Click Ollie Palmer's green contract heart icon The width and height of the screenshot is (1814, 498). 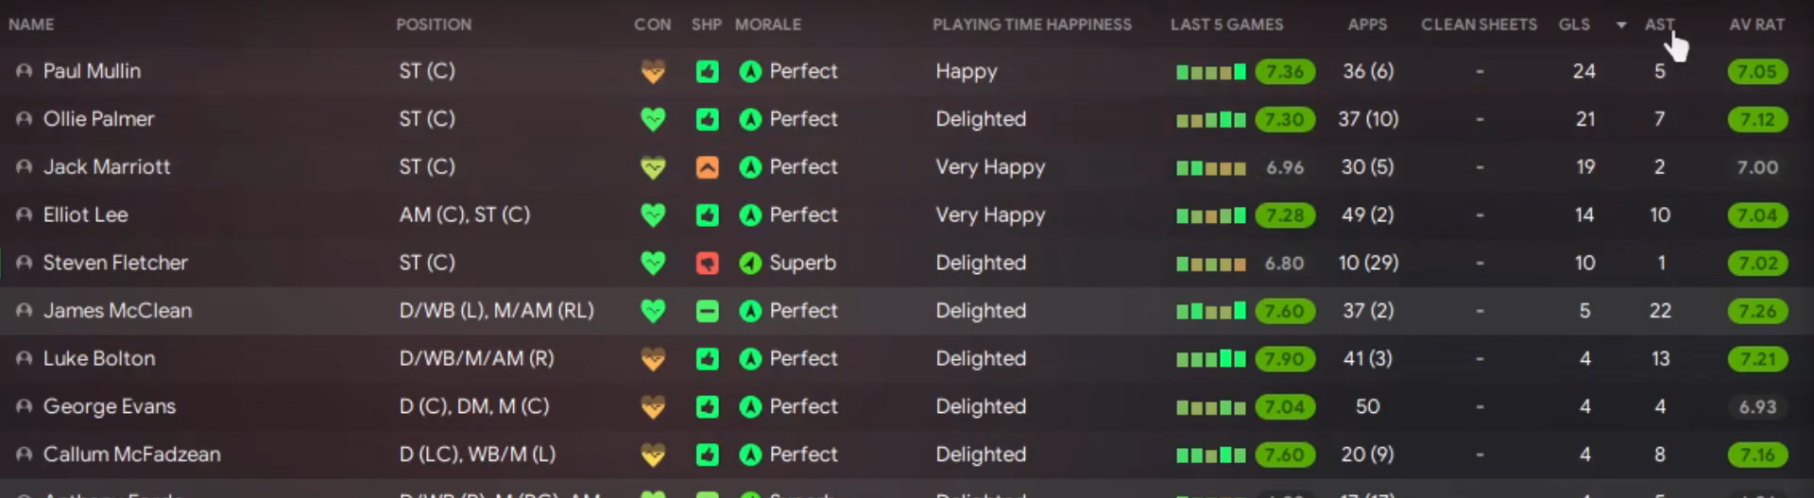(x=653, y=119)
